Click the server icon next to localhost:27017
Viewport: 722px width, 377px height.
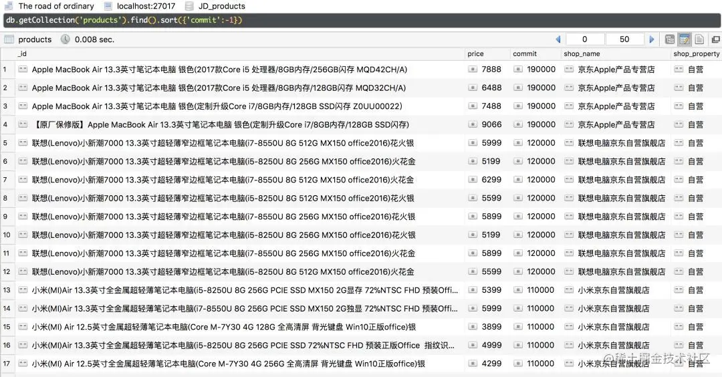(x=108, y=6)
